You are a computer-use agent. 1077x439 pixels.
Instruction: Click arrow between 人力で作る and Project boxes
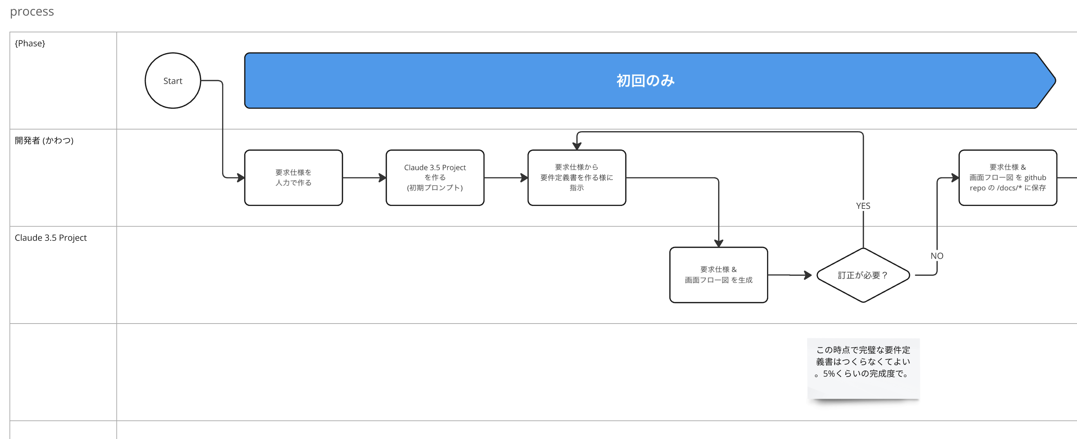[364, 178]
